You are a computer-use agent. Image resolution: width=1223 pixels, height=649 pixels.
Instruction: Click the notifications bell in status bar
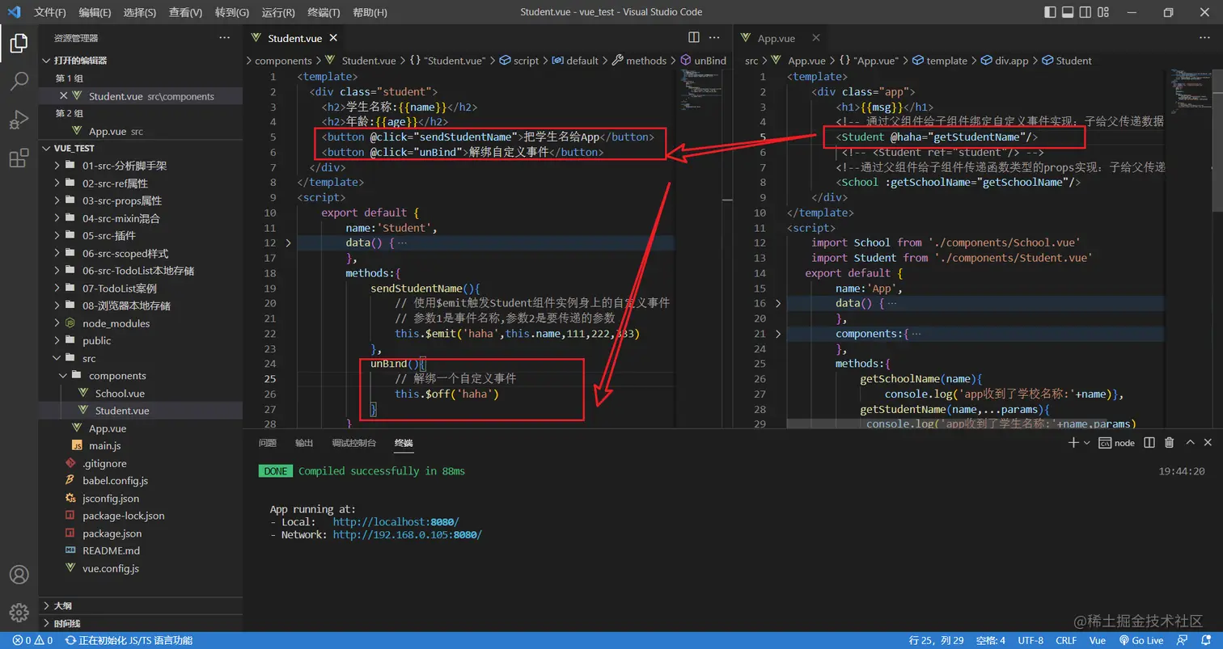(x=1208, y=640)
